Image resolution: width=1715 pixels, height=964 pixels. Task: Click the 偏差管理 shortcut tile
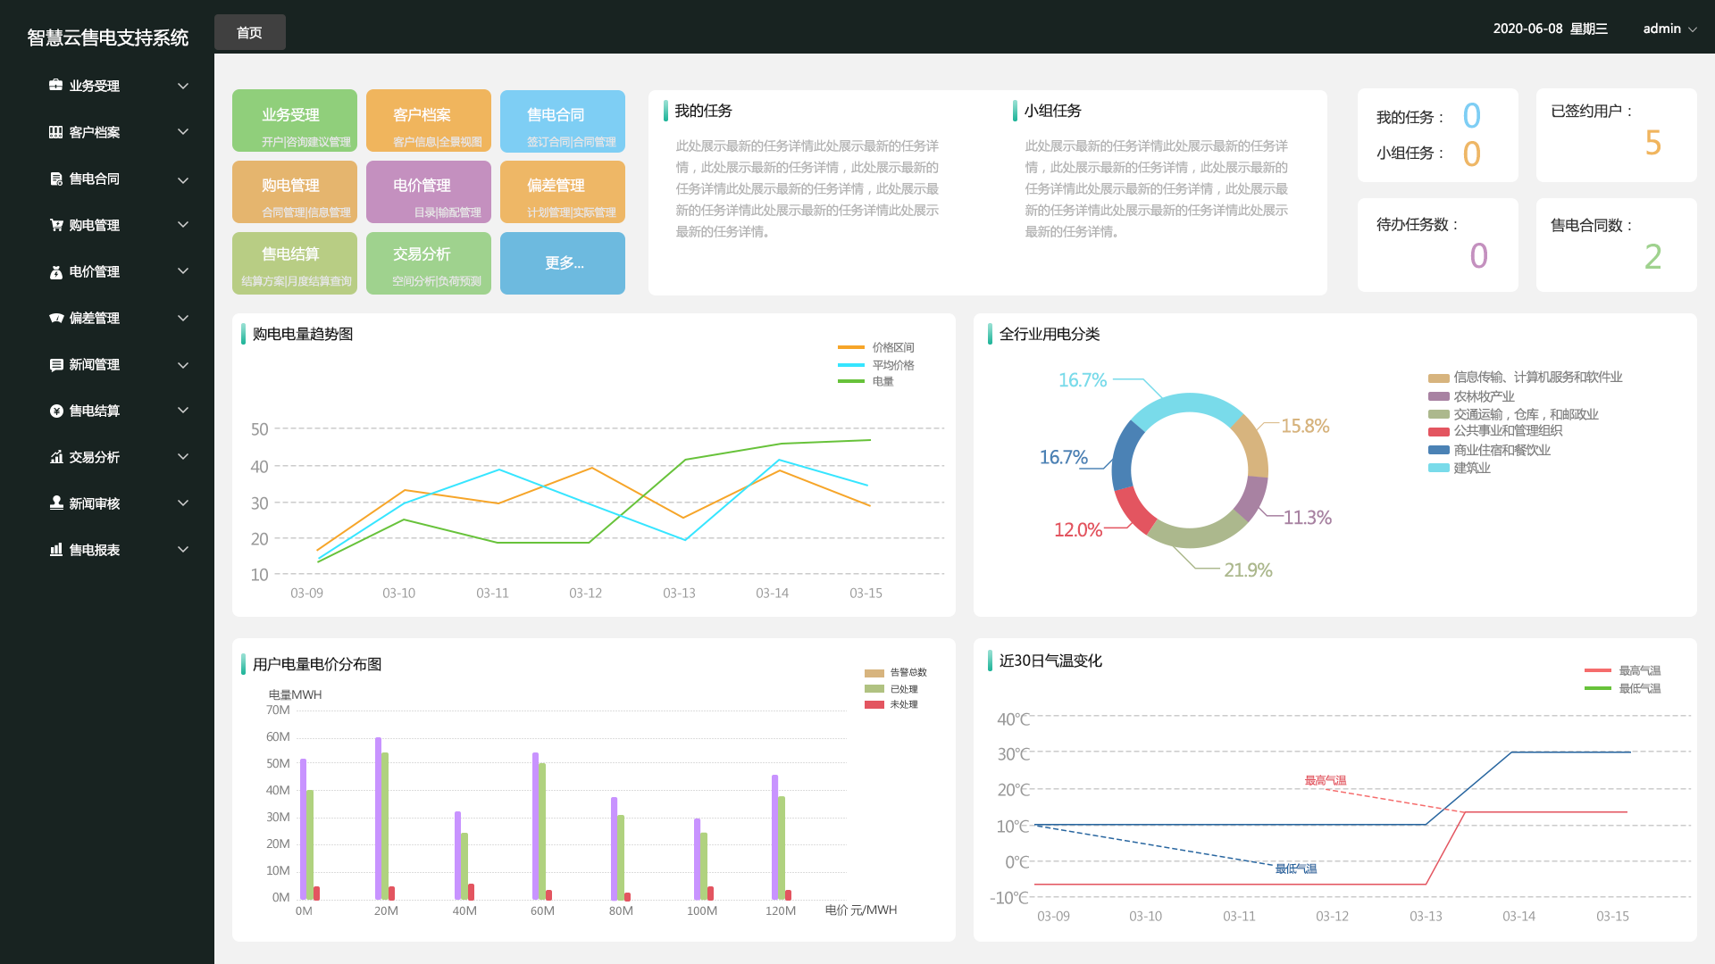click(x=563, y=192)
